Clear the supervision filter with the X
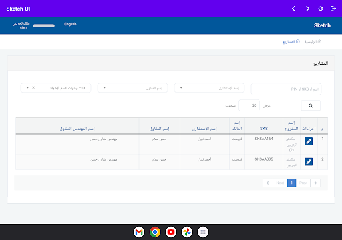Viewport: 342px width, 240px height. click(33, 87)
